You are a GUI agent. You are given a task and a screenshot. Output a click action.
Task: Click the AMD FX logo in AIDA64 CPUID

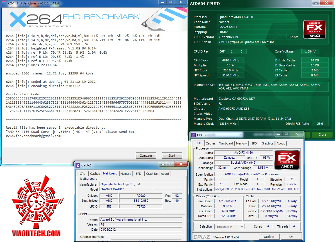click(x=314, y=29)
